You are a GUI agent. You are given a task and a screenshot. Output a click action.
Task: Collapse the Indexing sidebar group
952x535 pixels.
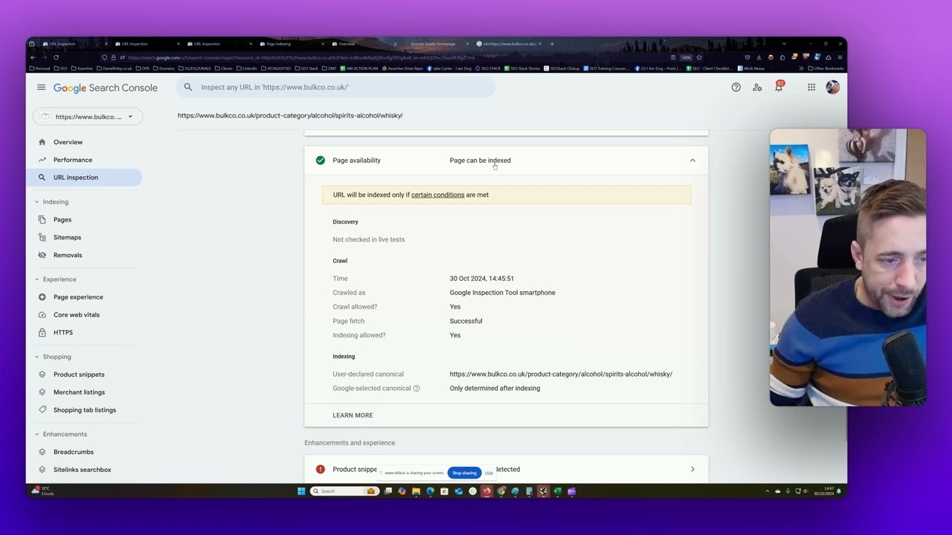click(36, 201)
